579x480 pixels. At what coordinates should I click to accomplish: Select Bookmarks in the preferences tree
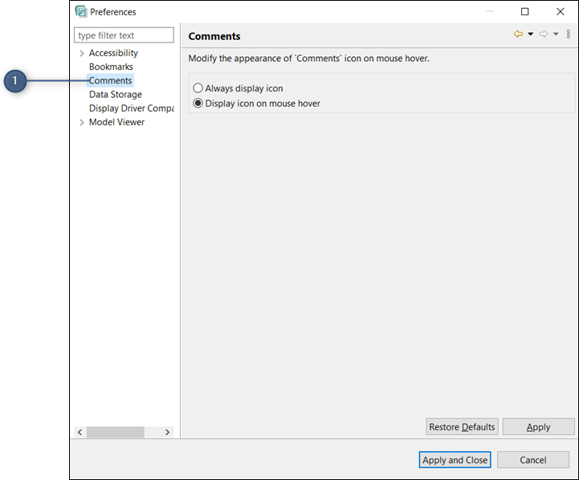111,67
